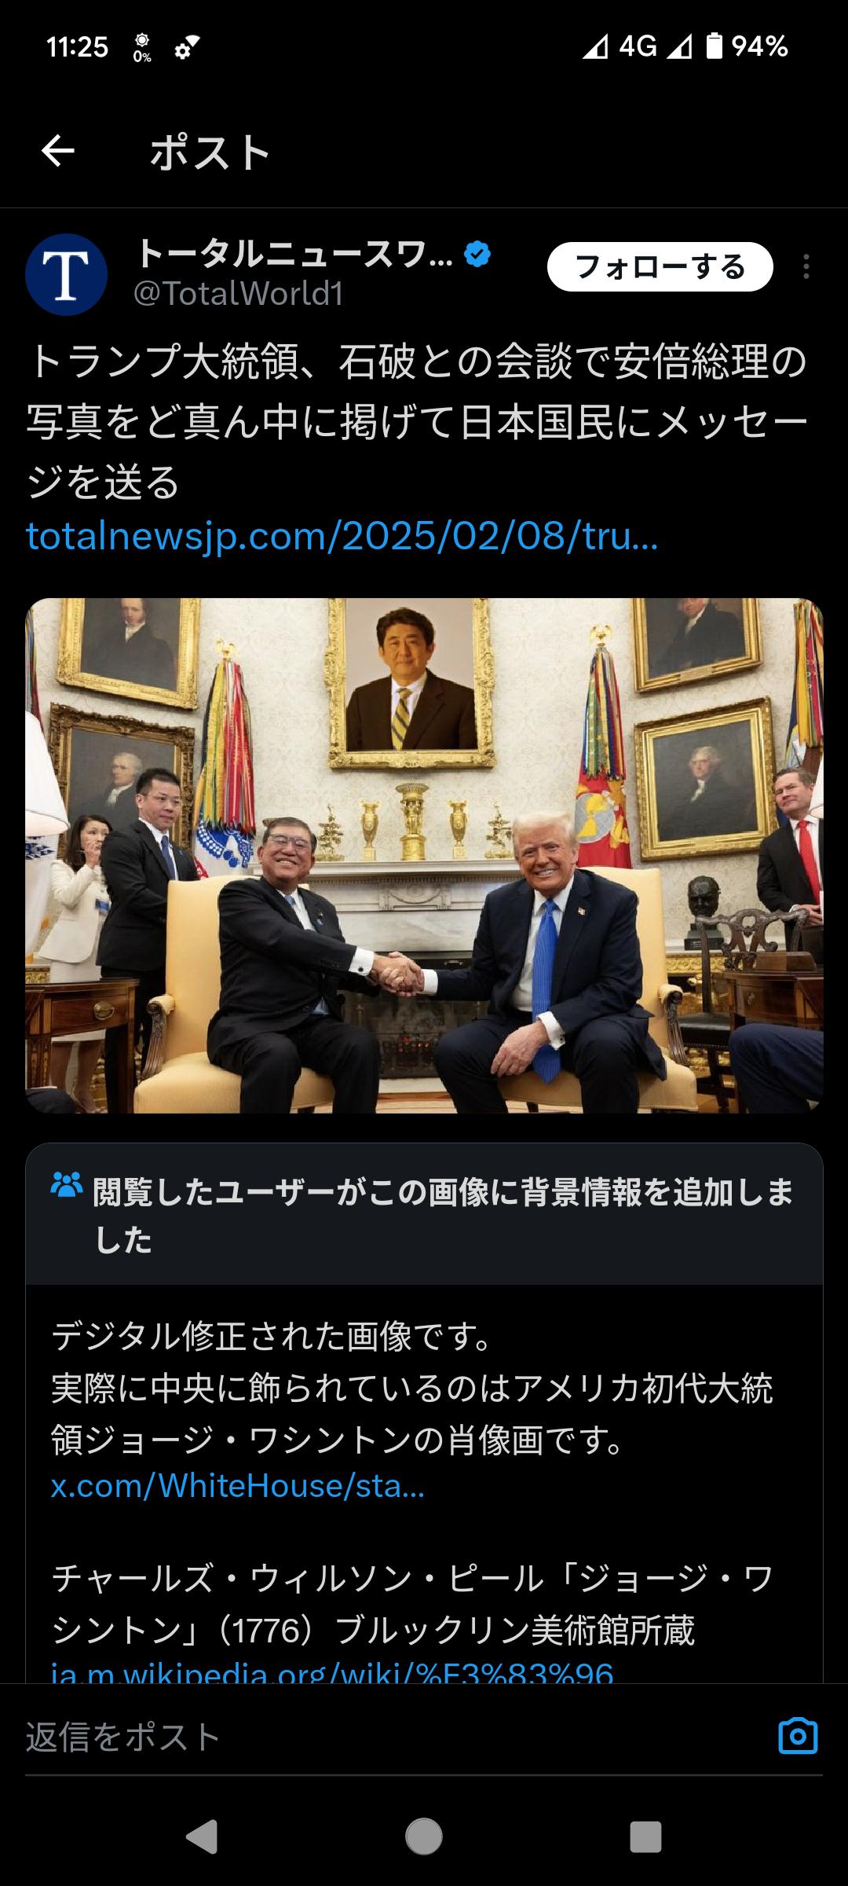This screenshot has height=1886, width=848.
Task: Tap the Android home circle button
Action: (x=424, y=1836)
